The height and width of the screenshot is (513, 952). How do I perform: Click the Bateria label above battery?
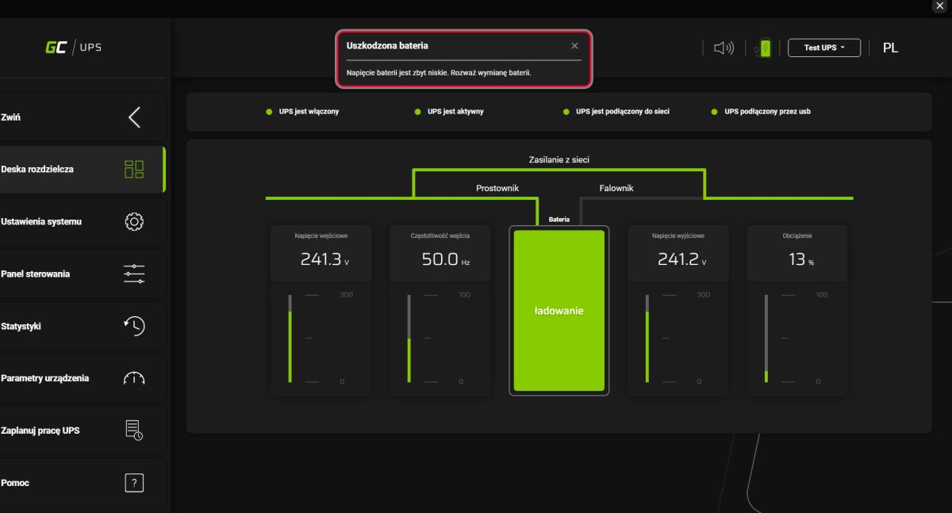pos(559,219)
